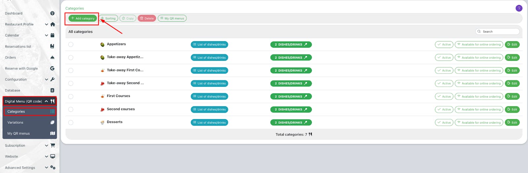Click the Desserts category icon
Screen dimensions: 528x173
(x=103, y=122)
